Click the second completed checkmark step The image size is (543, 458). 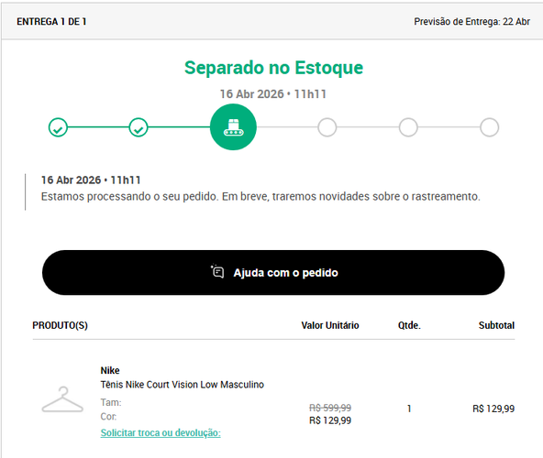coord(139,127)
